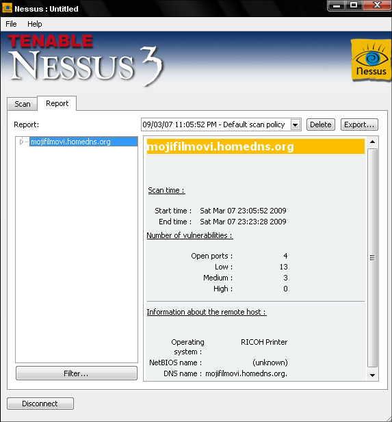392x422 pixels.
Task: Click the 'Open ports :' label
Action: pos(212,256)
